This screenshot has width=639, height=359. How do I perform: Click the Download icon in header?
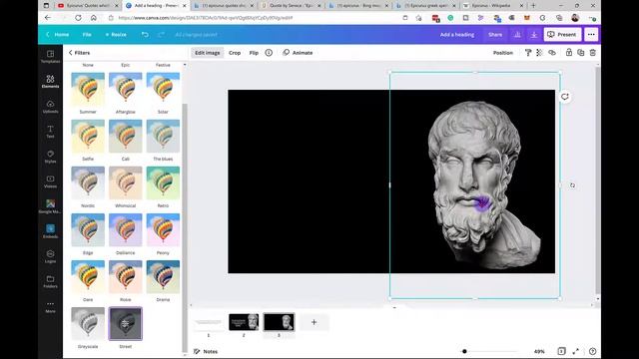[x=534, y=35]
